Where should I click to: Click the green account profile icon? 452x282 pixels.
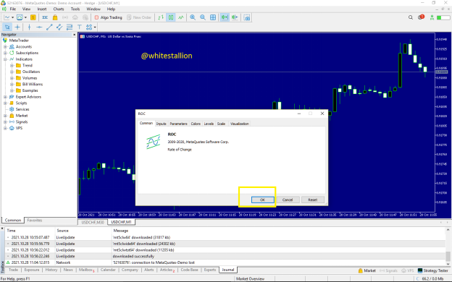(x=432, y=17)
